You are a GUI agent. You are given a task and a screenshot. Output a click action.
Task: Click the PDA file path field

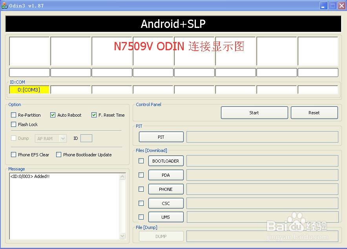pos(262,175)
